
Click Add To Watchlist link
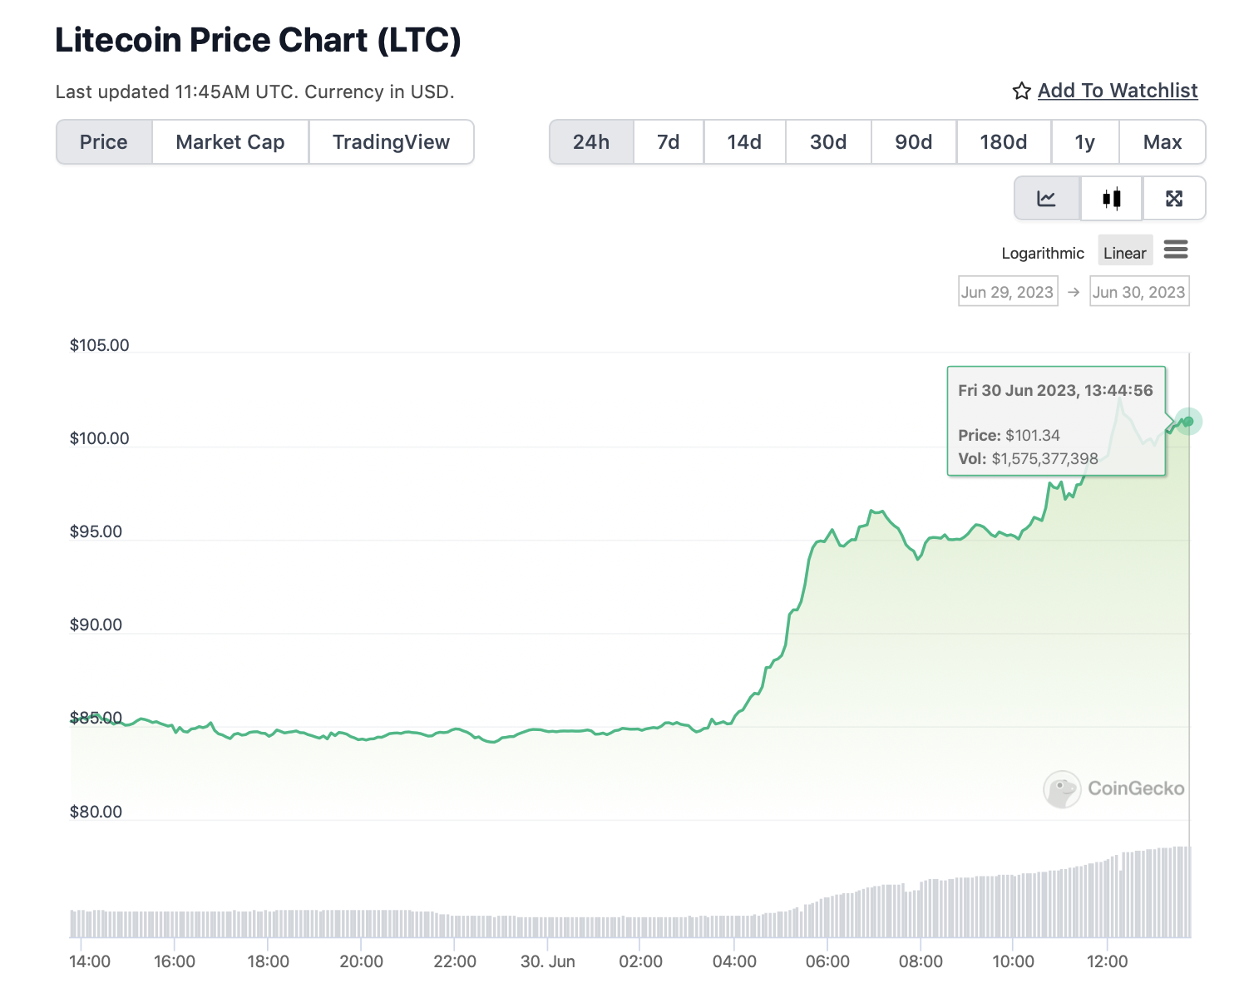(1118, 91)
